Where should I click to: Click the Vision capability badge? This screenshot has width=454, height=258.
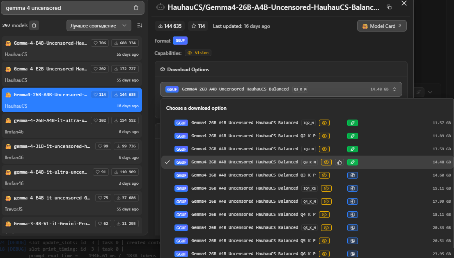pyautogui.click(x=198, y=53)
